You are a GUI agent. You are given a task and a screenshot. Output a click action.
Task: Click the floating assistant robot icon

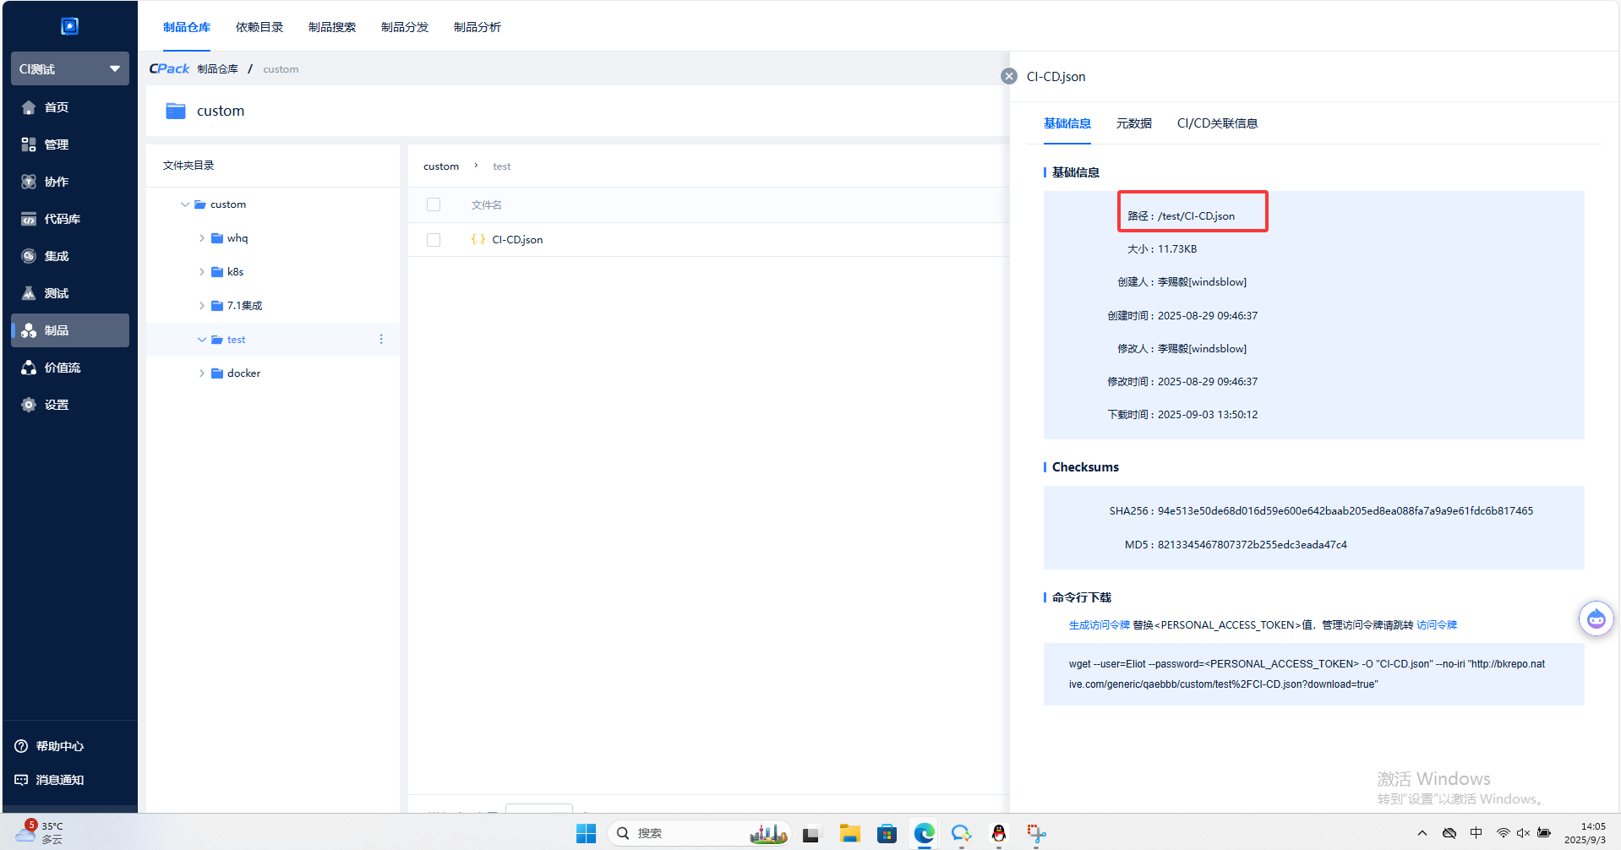tap(1596, 619)
